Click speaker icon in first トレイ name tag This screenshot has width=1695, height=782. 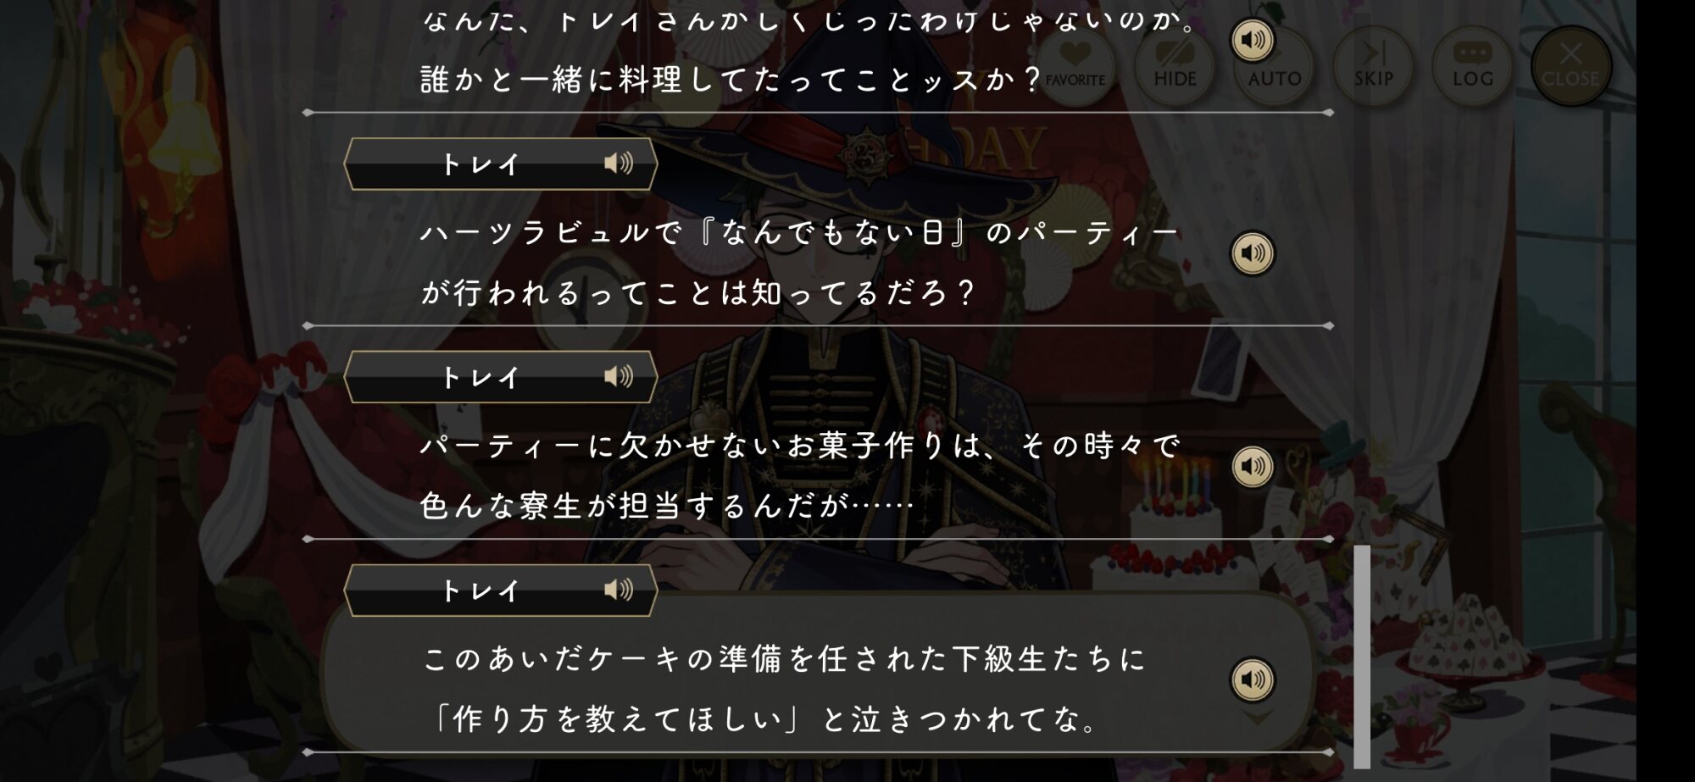(x=619, y=164)
